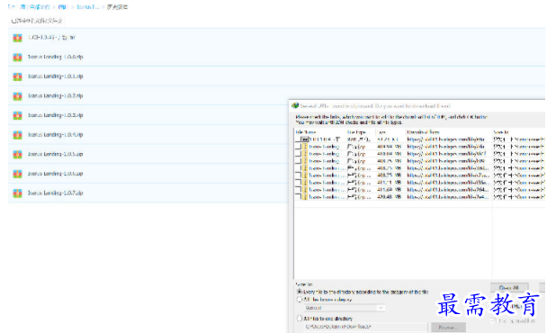The image size is (547, 333).
Task: Click the archive icon of the .rar file
Action: click(x=17, y=38)
